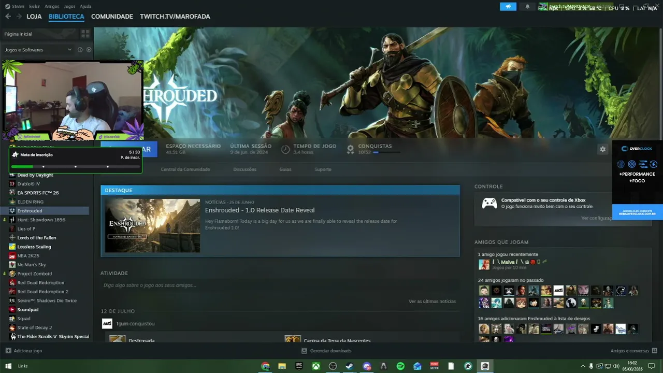Open Central da Comunidade tab

tap(185, 169)
